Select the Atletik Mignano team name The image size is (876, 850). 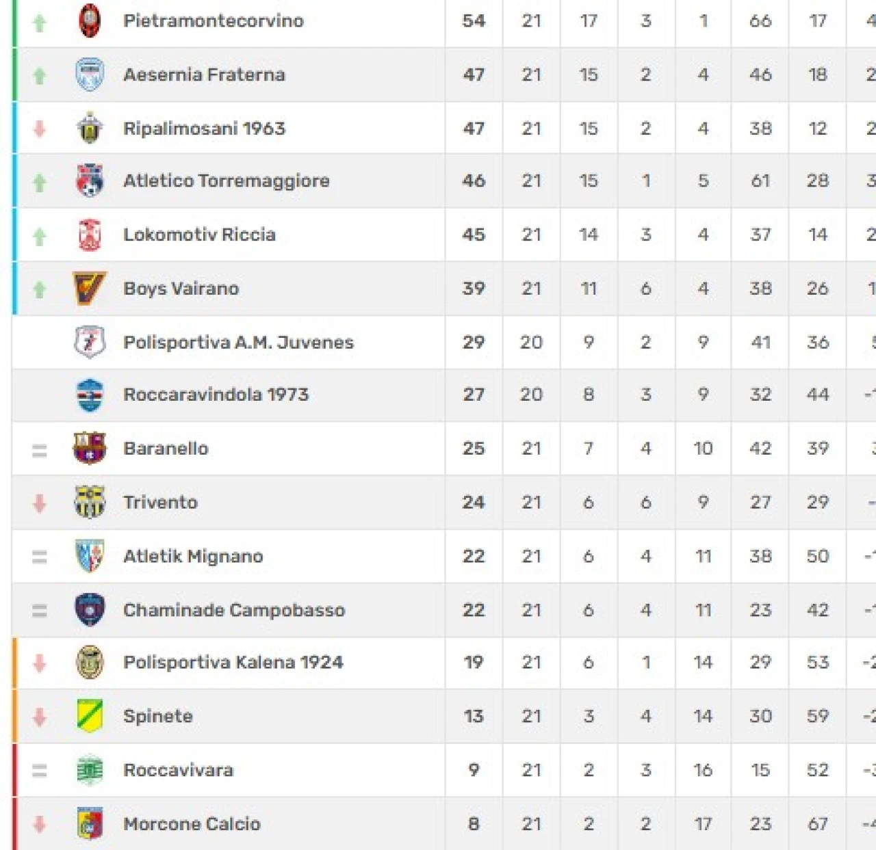[x=193, y=557]
